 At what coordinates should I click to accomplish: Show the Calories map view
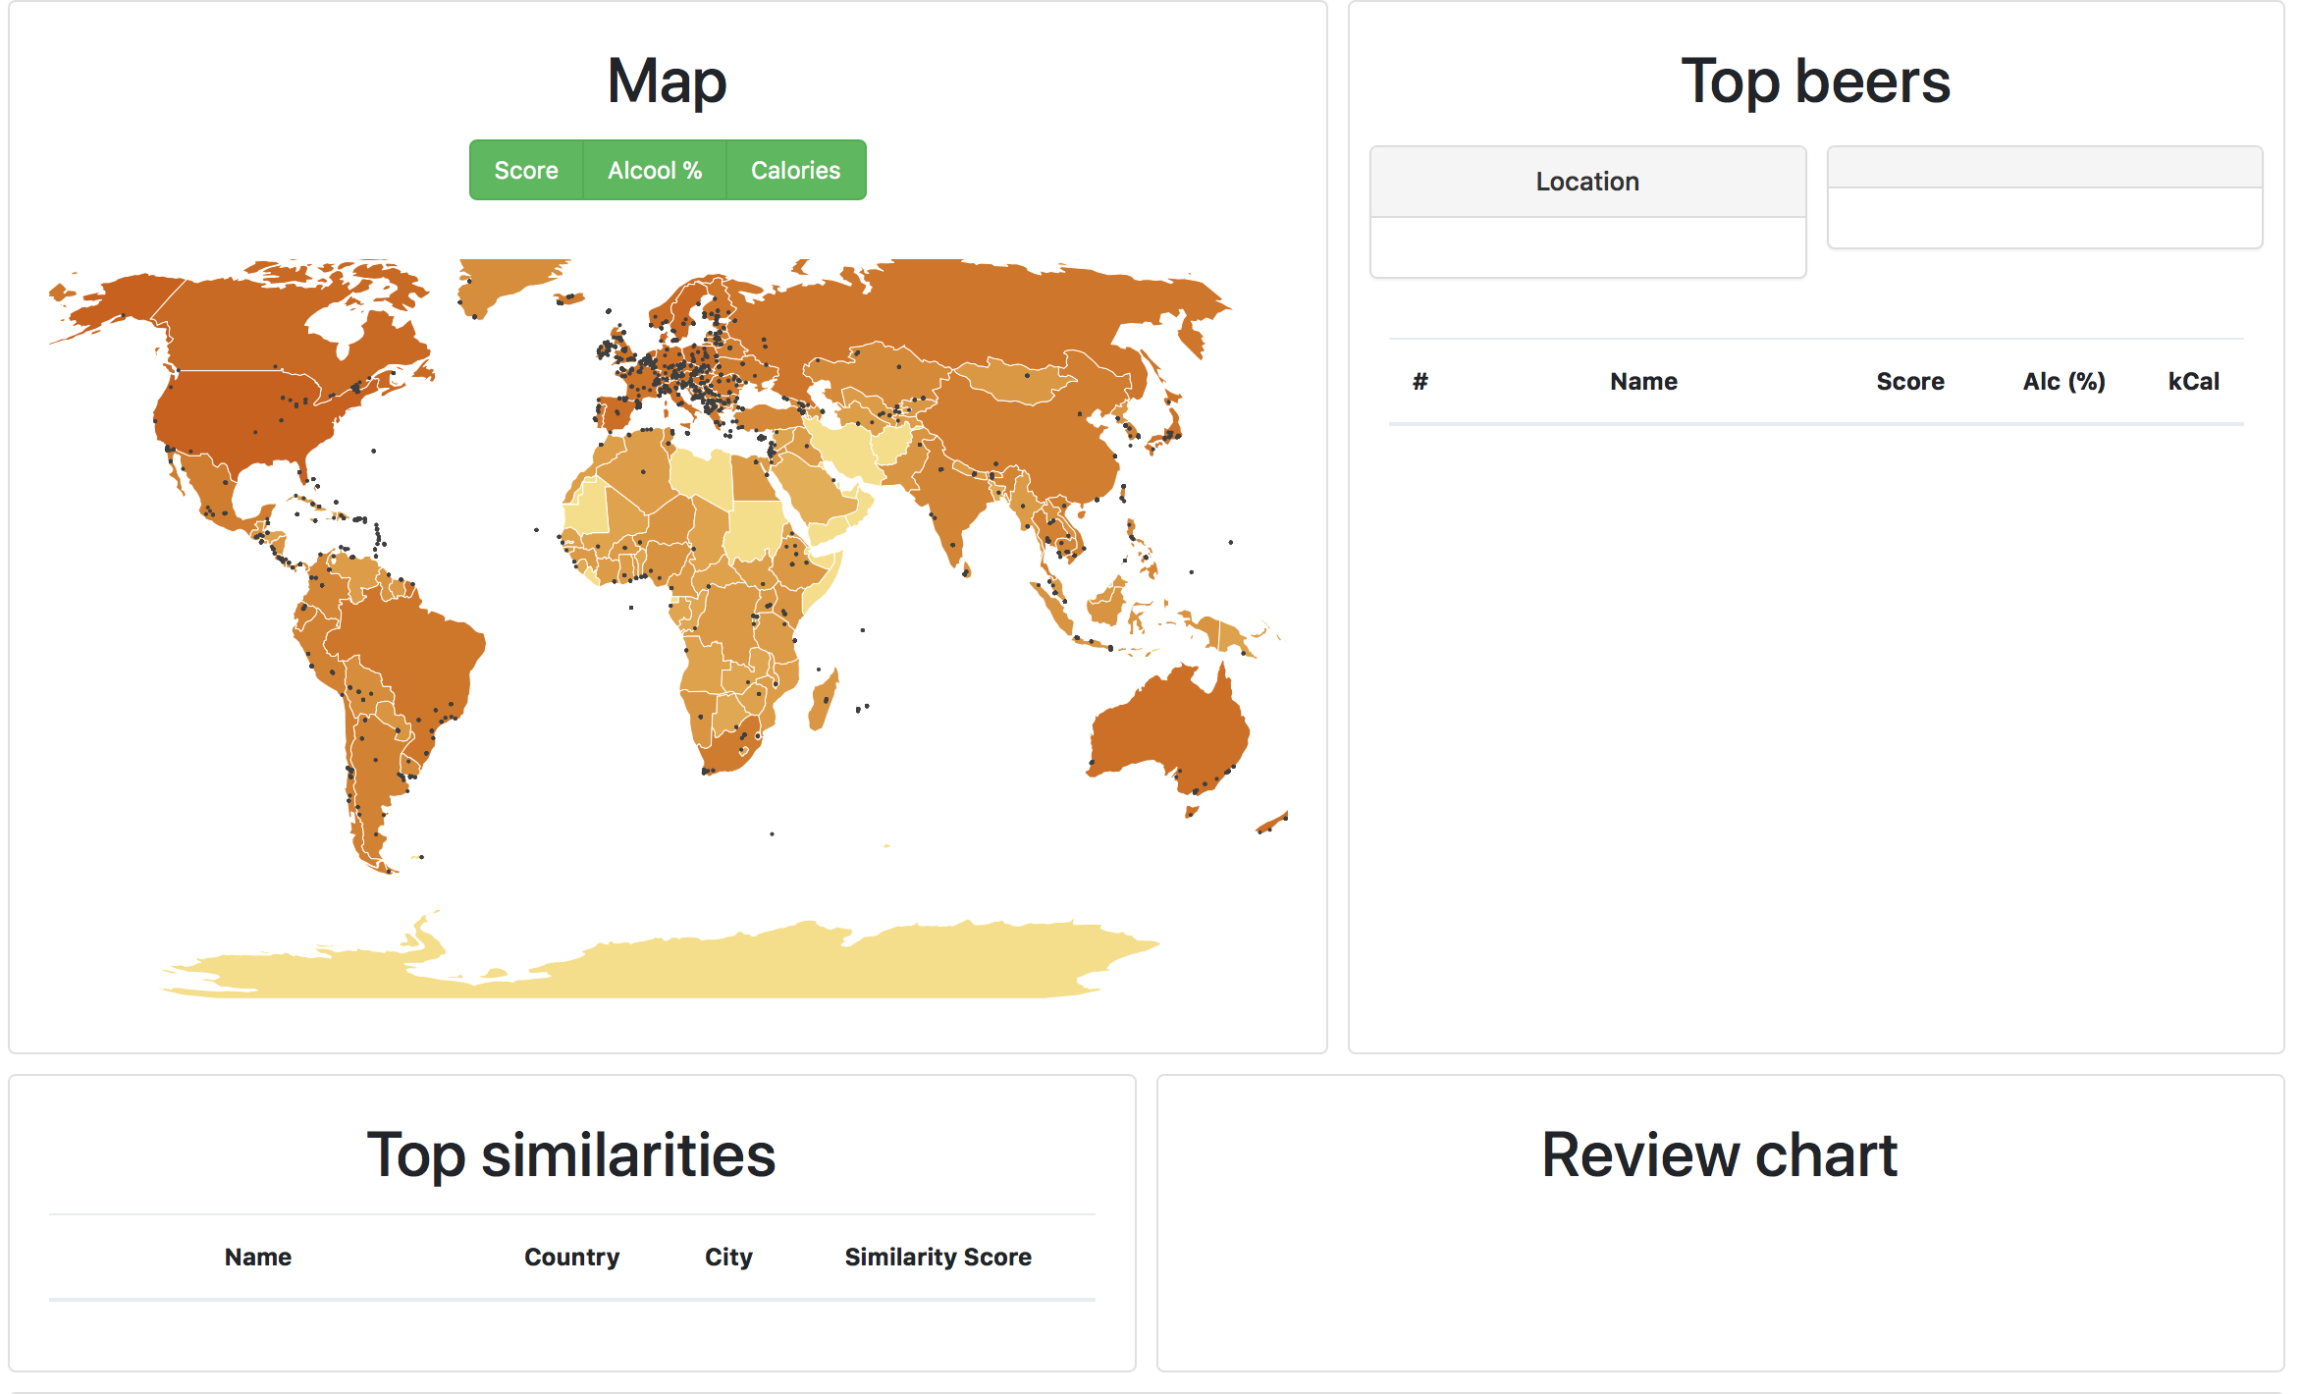[795, 171]
